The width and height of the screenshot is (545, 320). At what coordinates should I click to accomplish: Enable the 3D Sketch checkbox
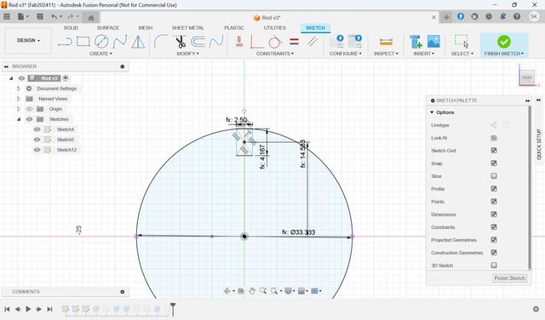[494, 266]
